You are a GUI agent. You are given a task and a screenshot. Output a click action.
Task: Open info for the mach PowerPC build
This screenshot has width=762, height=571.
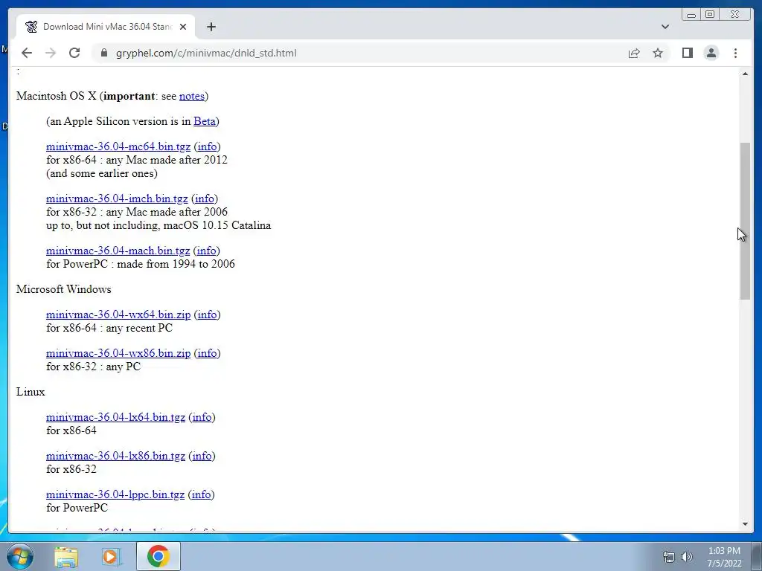click(x=207, y=251)
